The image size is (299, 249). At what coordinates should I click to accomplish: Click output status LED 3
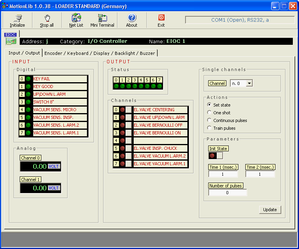[134, 86]
